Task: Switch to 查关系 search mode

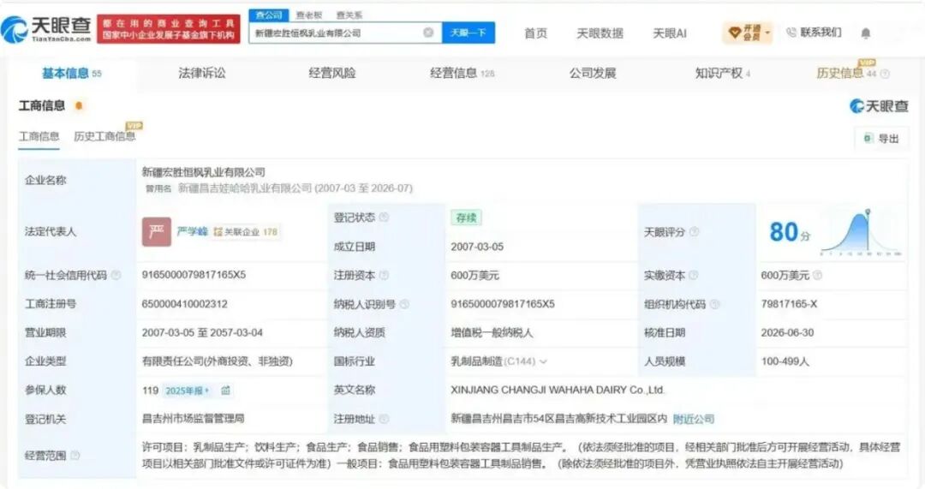Action: click(x=349, y=15)
